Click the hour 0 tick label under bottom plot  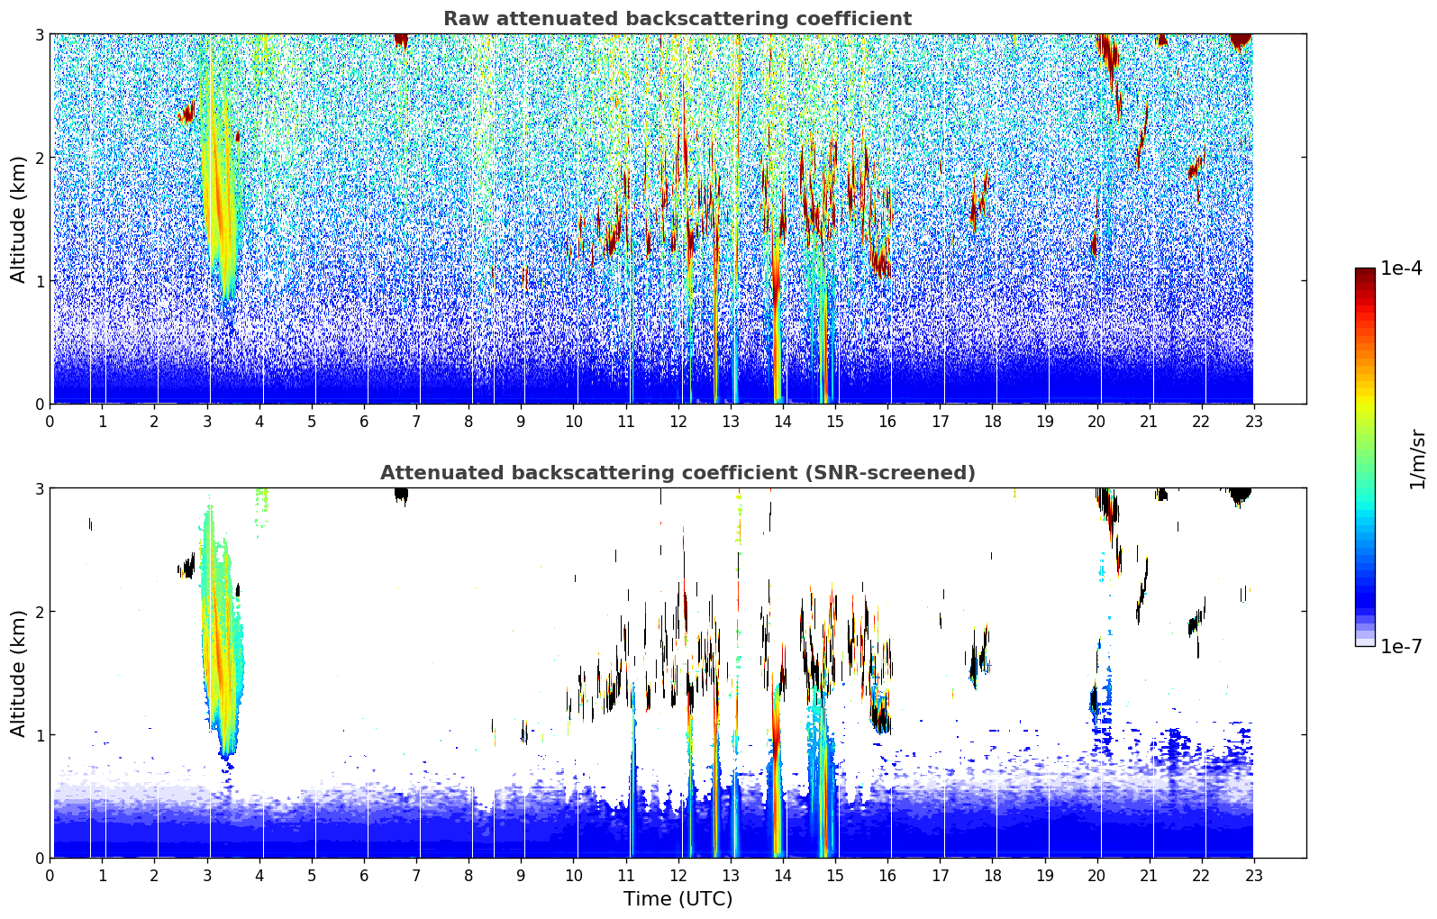(50, 875)
